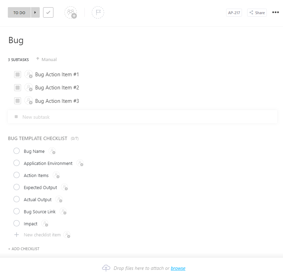Expand status options arrow next to TO DO
Image resolution: width=283 pixels, height=275 pixels.
click(x=35, y=12)
